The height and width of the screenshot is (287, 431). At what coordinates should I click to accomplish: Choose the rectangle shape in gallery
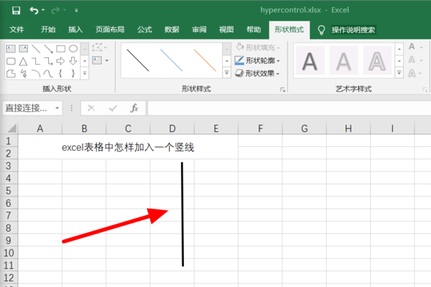tap(61, 49)
